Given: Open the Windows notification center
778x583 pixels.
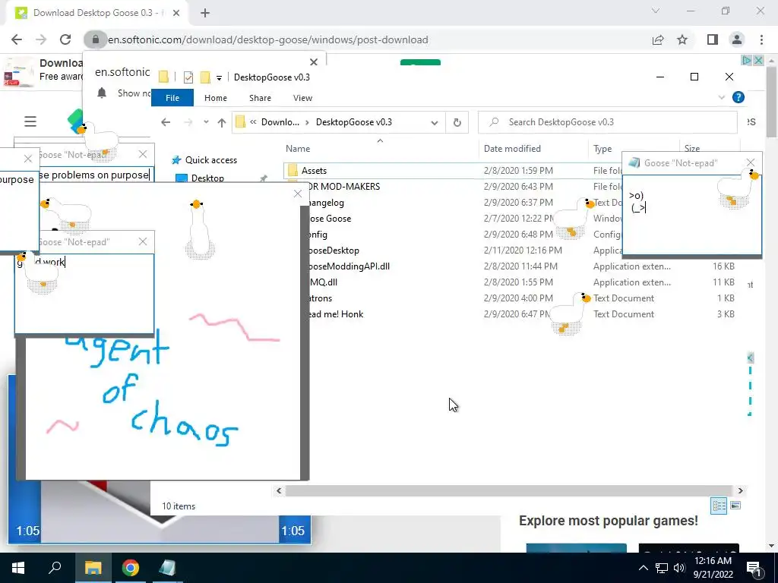Looking at the screenshot, I should coord(754,568).
